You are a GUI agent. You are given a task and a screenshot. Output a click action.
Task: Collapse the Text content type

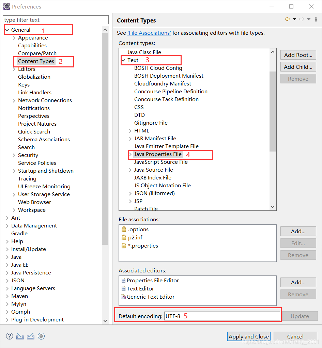point(123,60)
